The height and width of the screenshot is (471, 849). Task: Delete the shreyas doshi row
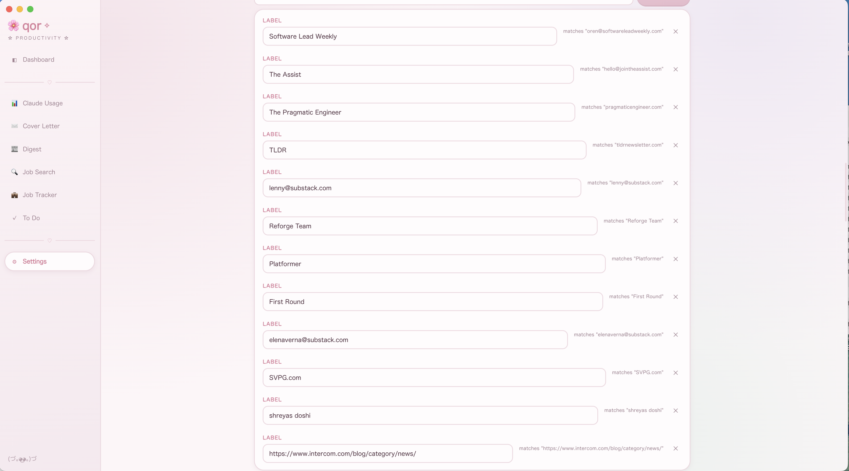(675, 411)
